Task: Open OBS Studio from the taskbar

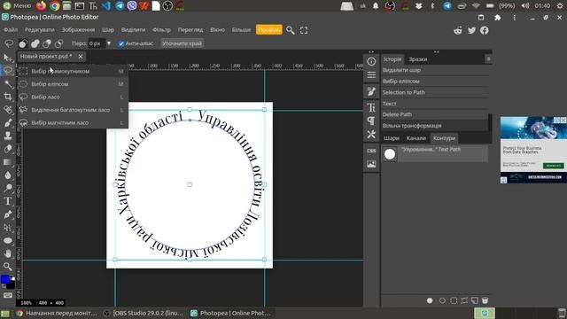Action: point(144,313)
